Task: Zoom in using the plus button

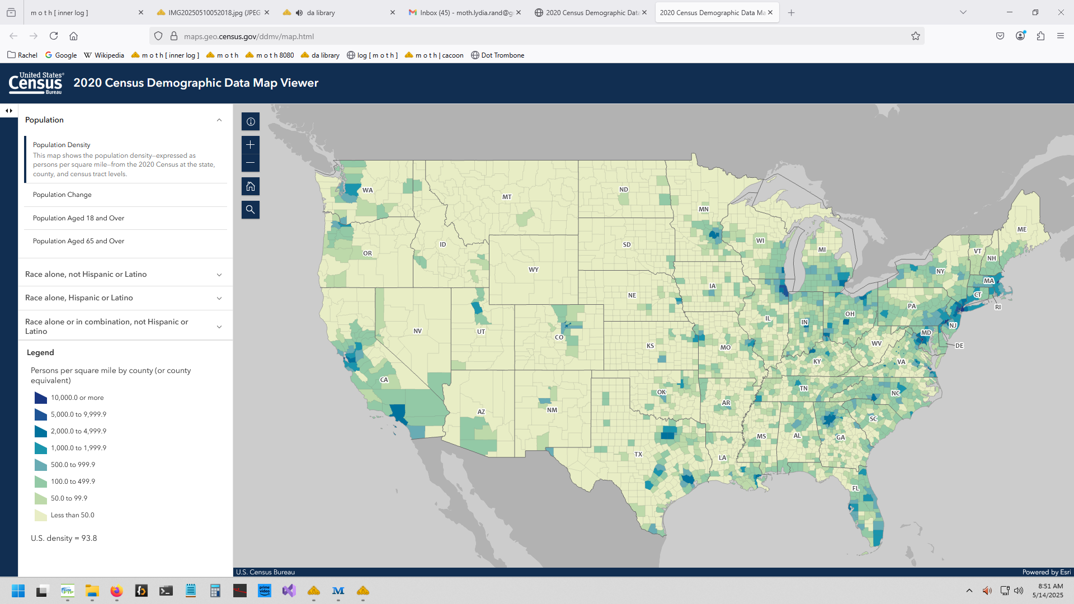Action: point(250,145)
